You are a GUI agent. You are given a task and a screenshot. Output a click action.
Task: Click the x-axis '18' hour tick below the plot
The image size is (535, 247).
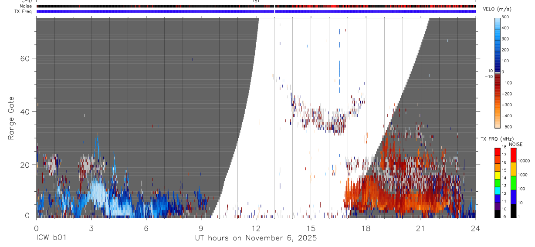tap(366, 228)
